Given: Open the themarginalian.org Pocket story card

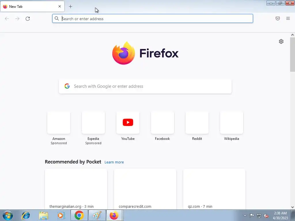Looking at the screenshot, I should point(76,189).
